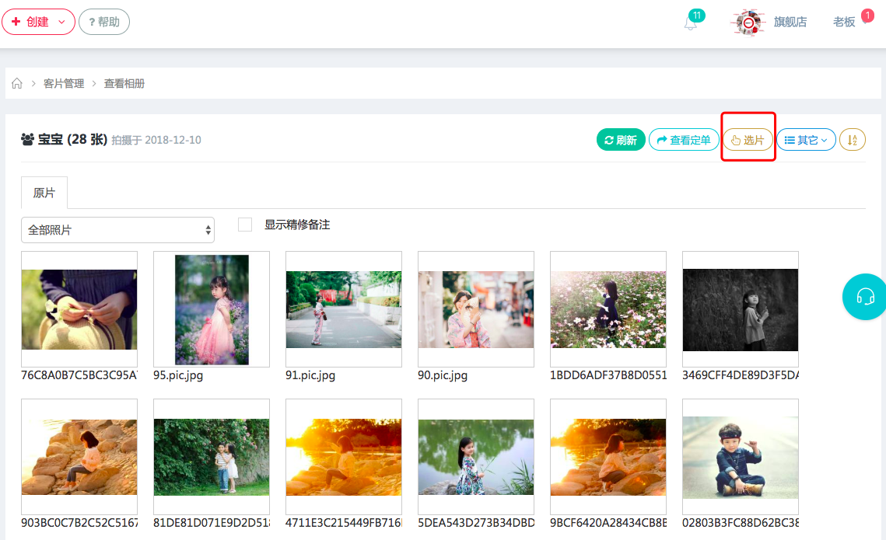Screen dimensions: 886x540
Task: Open the 老板 user menu
Action: (x=844, y=22)
